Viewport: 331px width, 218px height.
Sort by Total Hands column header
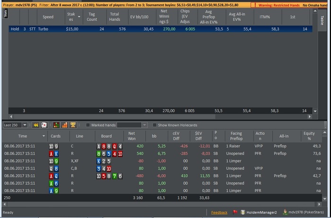[114, 17]
